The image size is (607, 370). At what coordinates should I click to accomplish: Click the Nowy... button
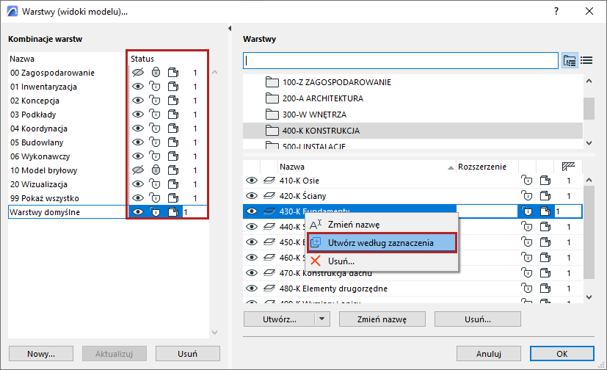tap(41, 353)
